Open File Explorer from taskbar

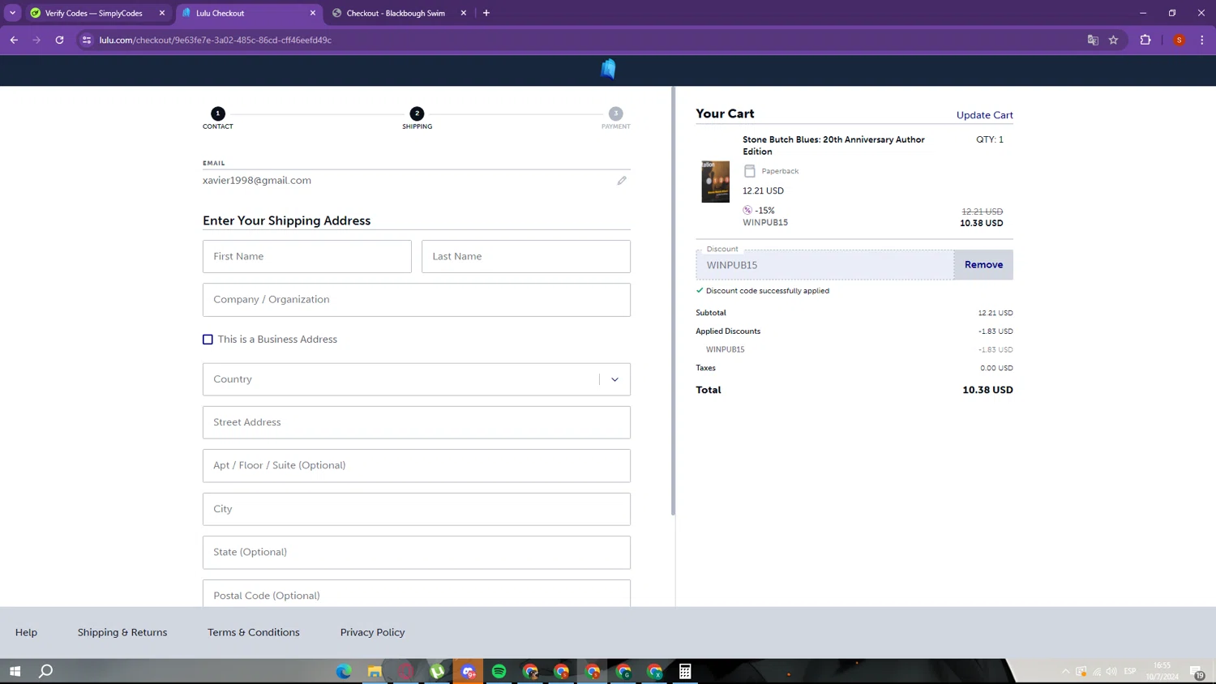[375, 671]
